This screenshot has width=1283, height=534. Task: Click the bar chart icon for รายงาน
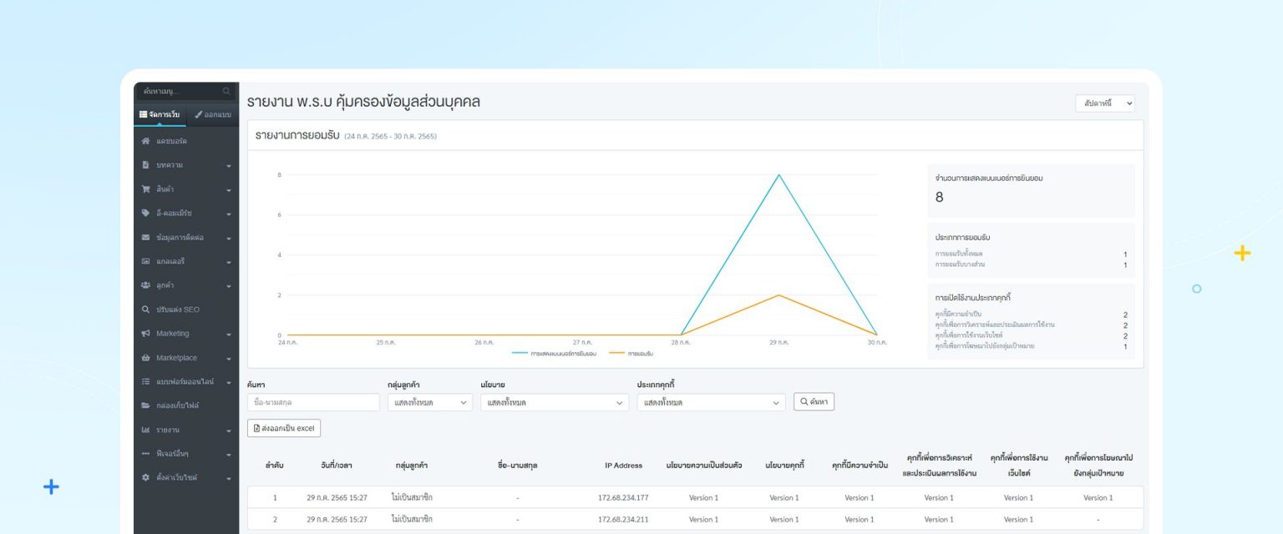145,430
